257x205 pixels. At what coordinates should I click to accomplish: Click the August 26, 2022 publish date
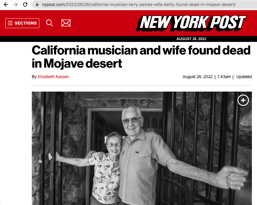(x=198, y=77)
